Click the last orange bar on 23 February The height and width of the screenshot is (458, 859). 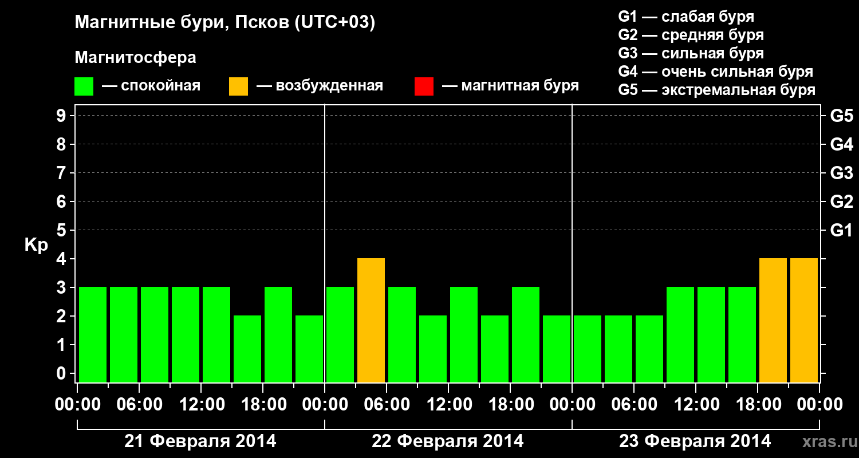[x=804, y=321]
